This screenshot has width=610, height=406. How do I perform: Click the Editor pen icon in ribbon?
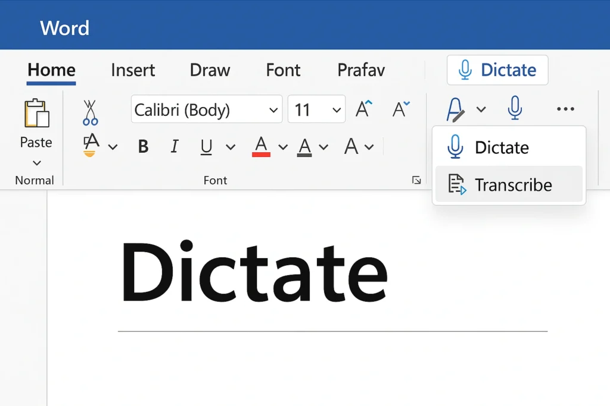pyautogui.click(x=456, y=109)
